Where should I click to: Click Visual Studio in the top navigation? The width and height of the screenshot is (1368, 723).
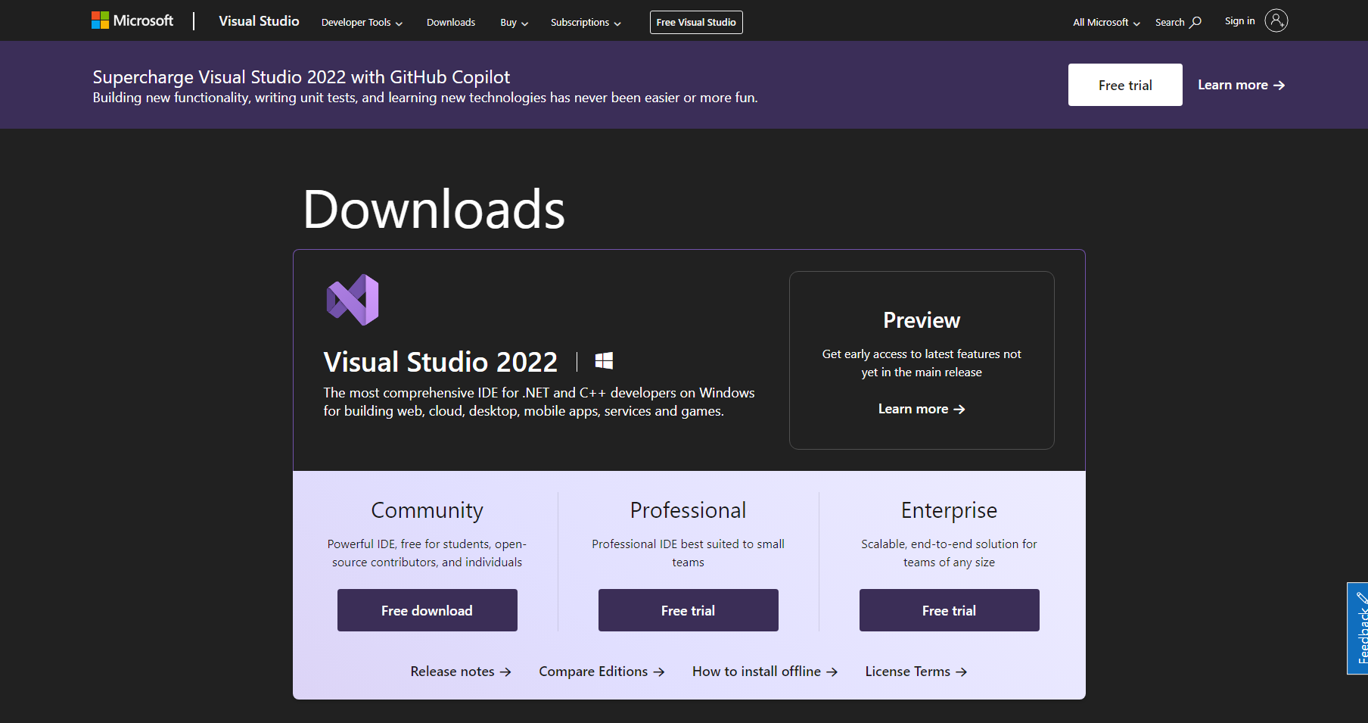point(258,20)
